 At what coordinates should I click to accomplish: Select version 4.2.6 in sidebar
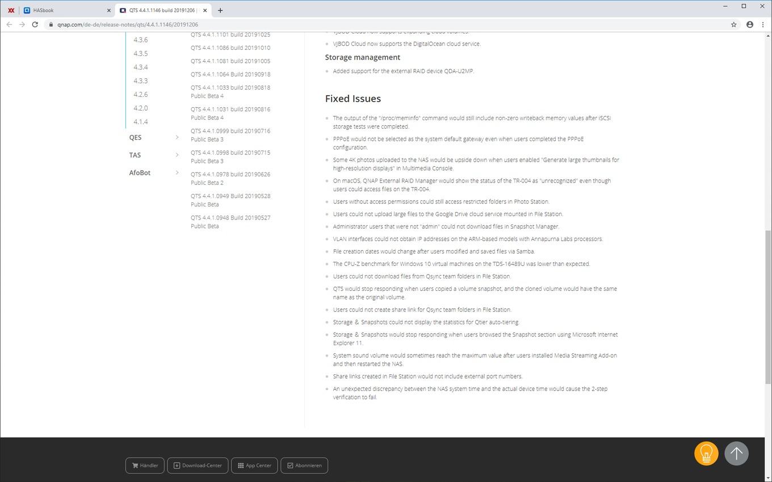click(140, 94)
